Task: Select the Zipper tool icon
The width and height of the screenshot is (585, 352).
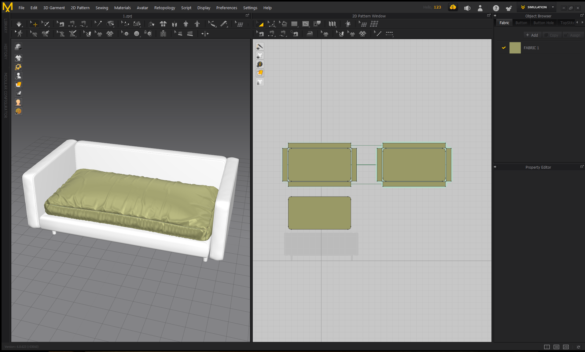Action: tap(163, 34)
